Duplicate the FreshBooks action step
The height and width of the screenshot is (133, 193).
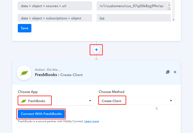(x=168, y=72)
